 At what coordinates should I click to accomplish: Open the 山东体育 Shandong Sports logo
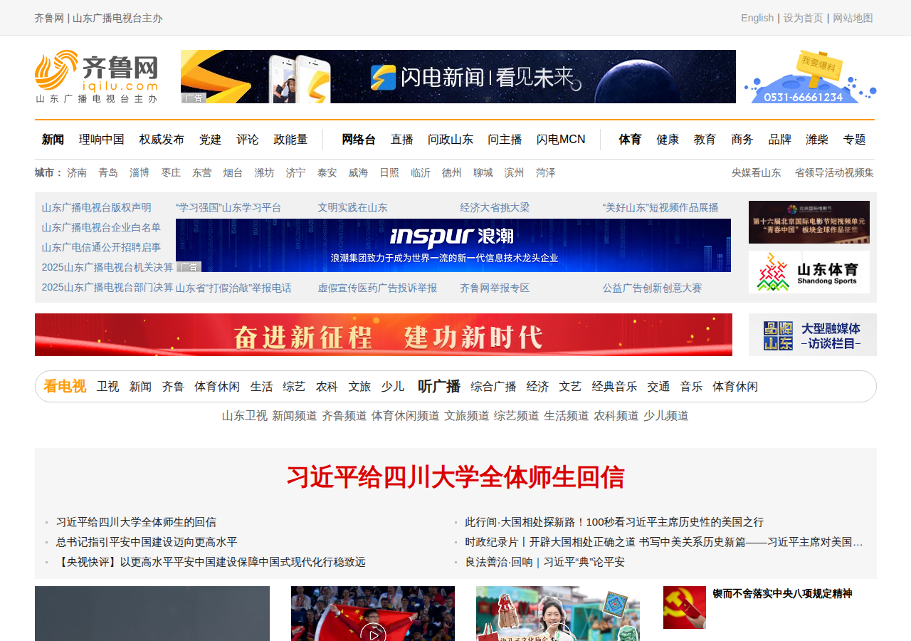click(809, 272)
